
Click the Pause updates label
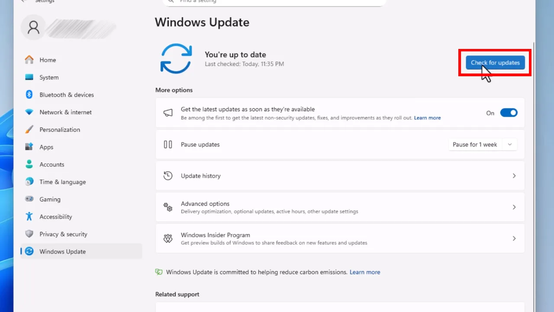point(200,144)
